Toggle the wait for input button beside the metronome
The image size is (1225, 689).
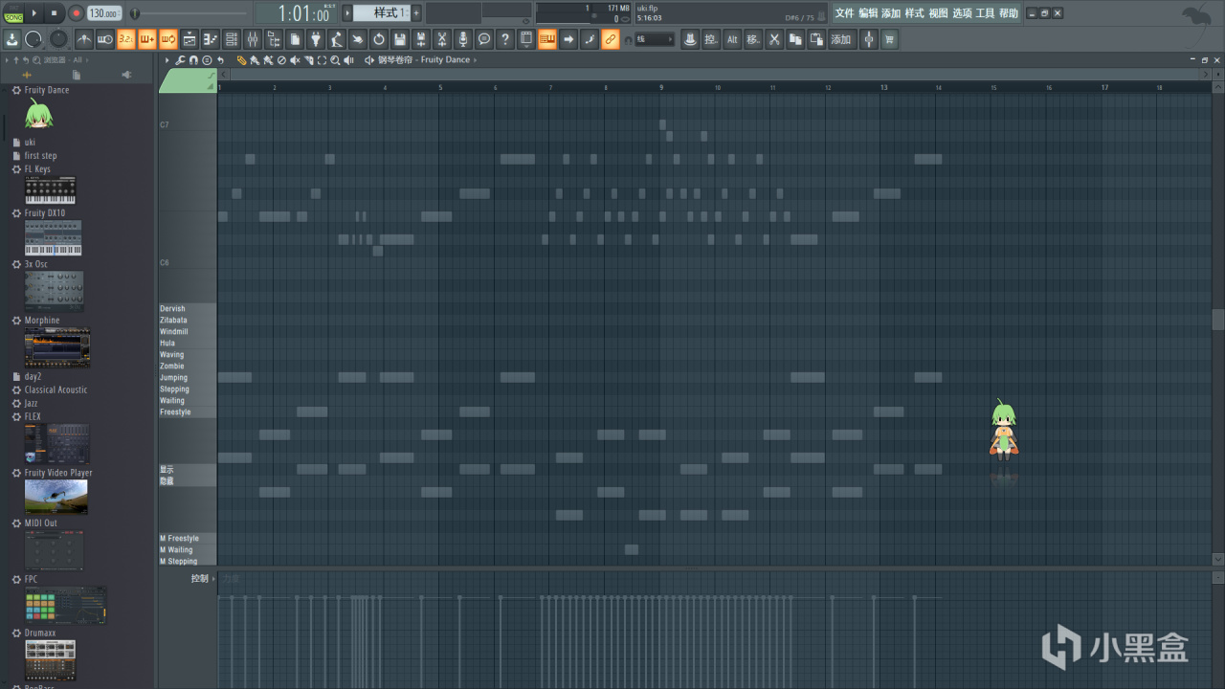point(104,39)
